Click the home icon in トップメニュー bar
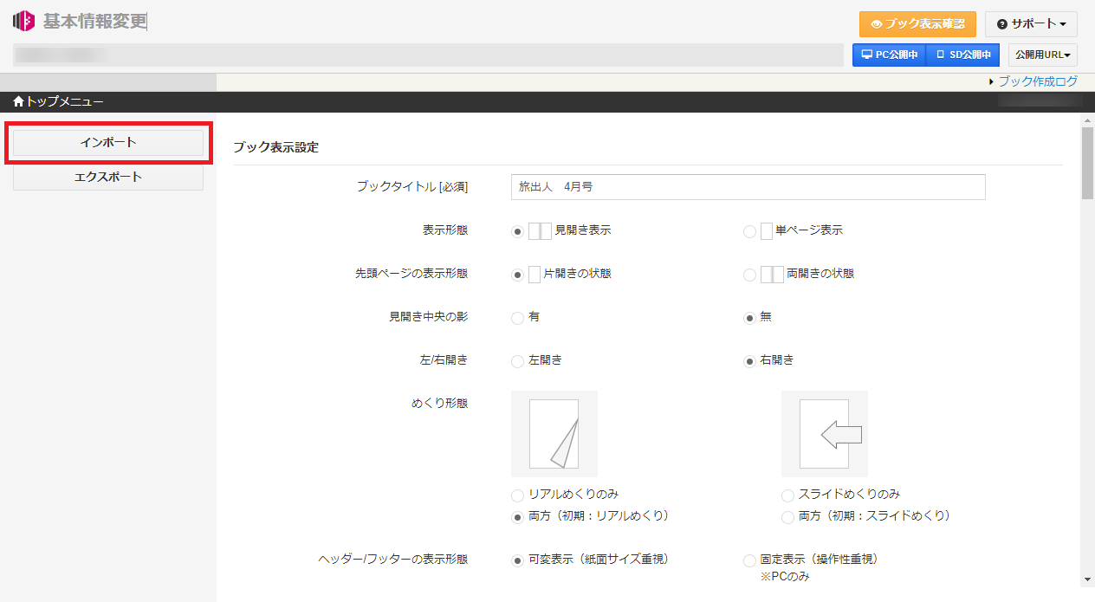This screenshot has width=1095, height=602. [18, 102]
